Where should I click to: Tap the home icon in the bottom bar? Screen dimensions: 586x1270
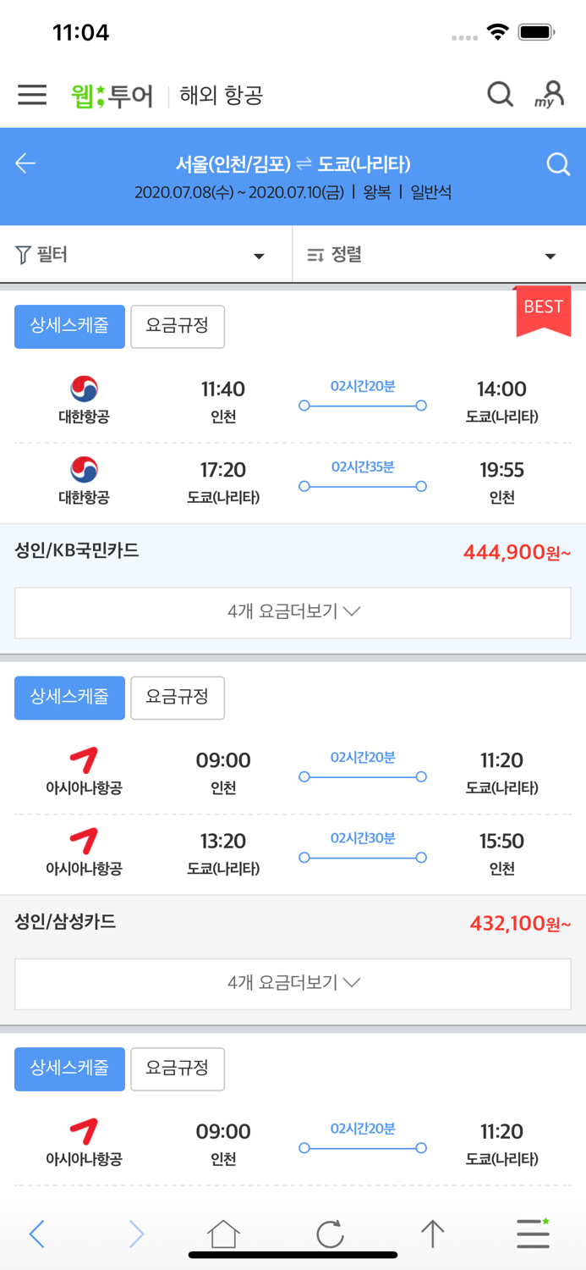222,1234
